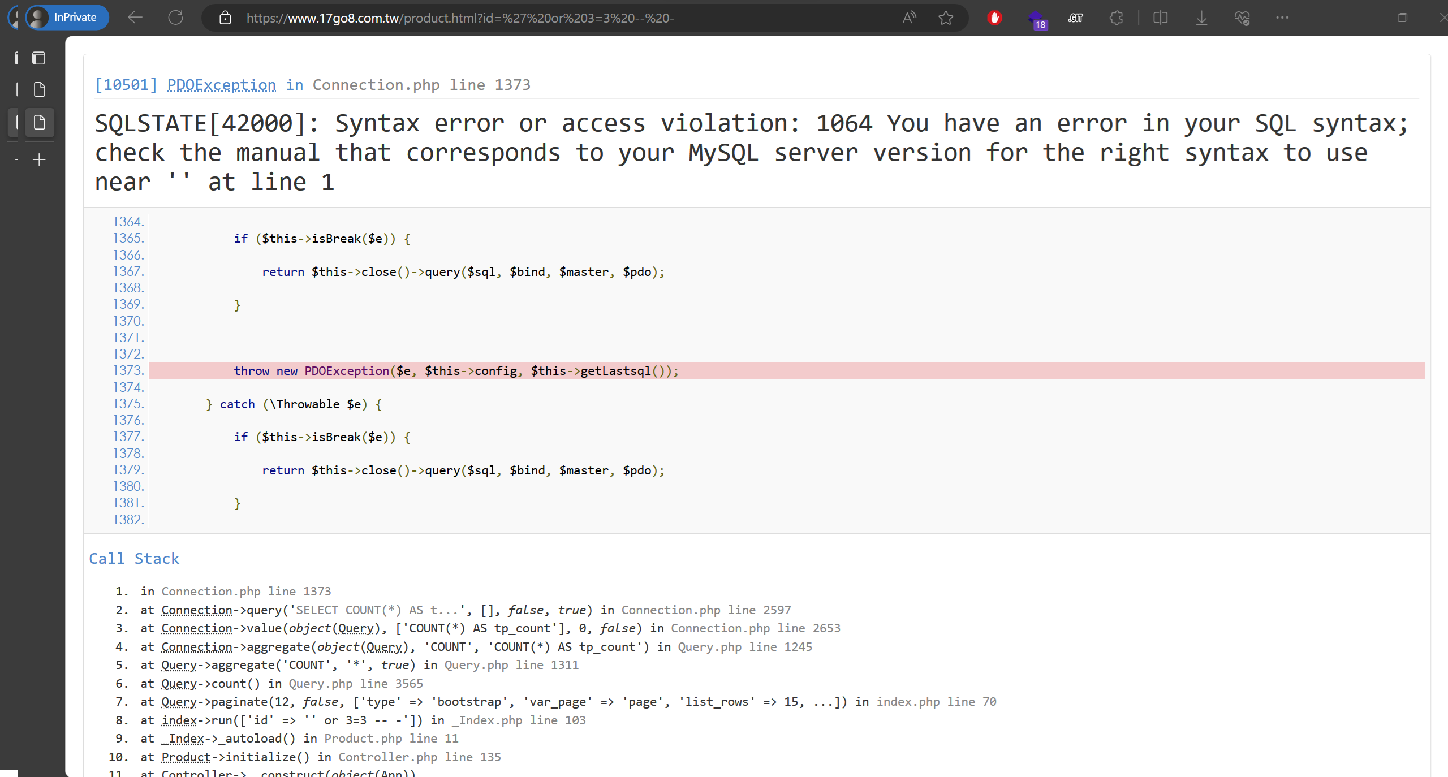Click 'index.php line 70' text
The width and height of the screenshot is (1448, 777).
pos(937,702)
